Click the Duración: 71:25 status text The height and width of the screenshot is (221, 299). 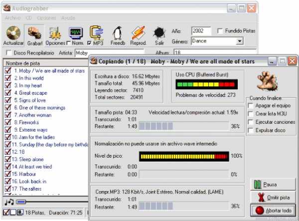(x=65, y=213)
